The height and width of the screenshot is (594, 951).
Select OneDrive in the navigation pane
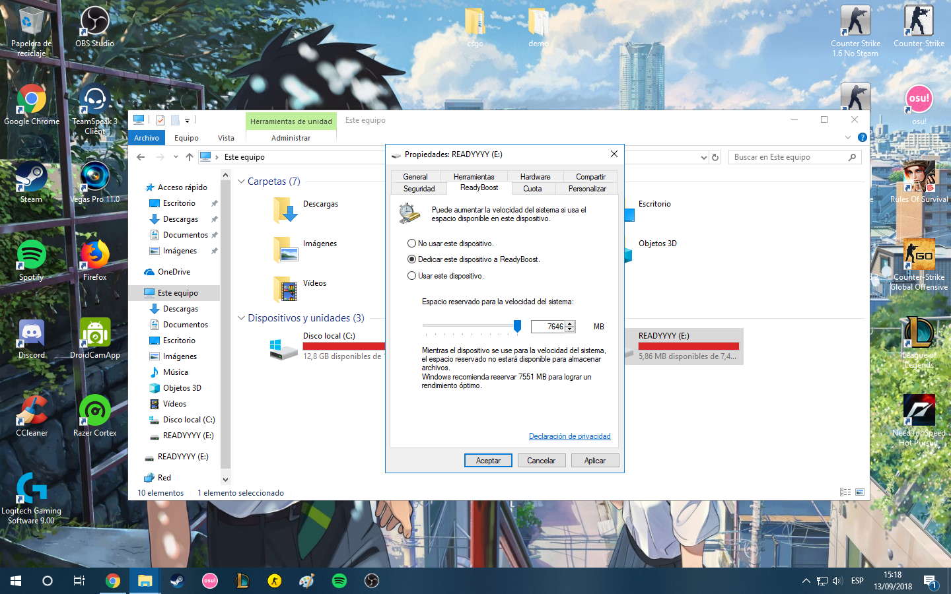coord(174,272)
